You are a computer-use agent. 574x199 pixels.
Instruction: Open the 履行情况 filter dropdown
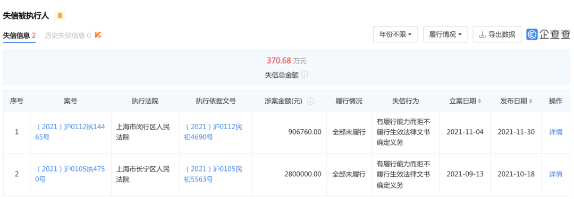pos(445,34)
